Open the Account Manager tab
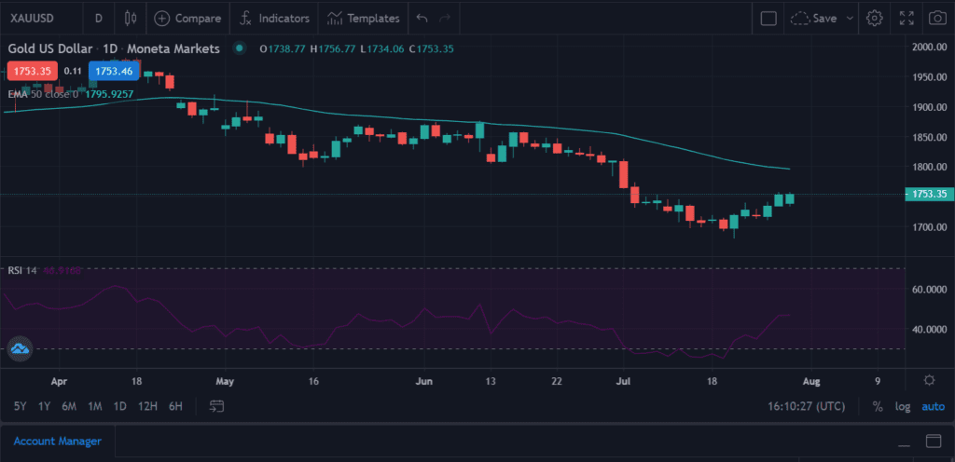Viewport: 955px width, 462px height. coord(57,442)
